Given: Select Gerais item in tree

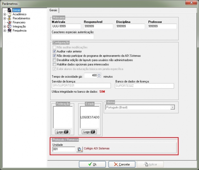Looking at the screenshot, I should 17,10.
